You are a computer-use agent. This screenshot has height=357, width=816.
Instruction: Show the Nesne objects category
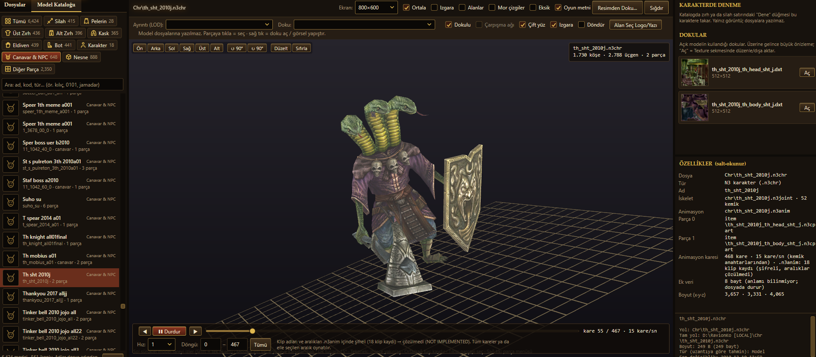click(x=81, y=57)
